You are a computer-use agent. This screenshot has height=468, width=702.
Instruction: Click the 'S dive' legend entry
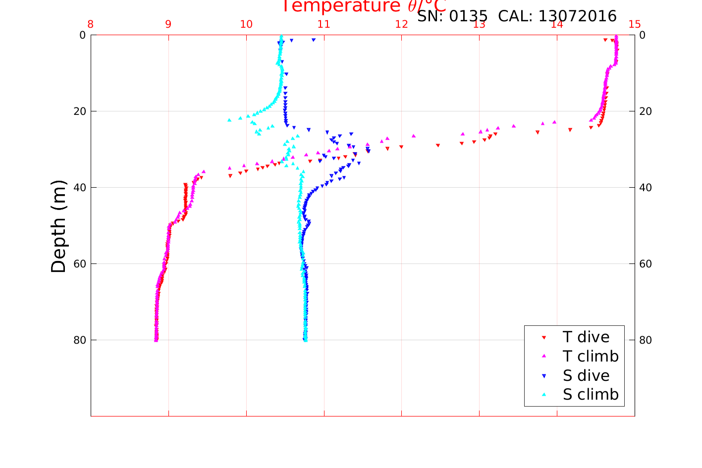(x=586, y=375)
